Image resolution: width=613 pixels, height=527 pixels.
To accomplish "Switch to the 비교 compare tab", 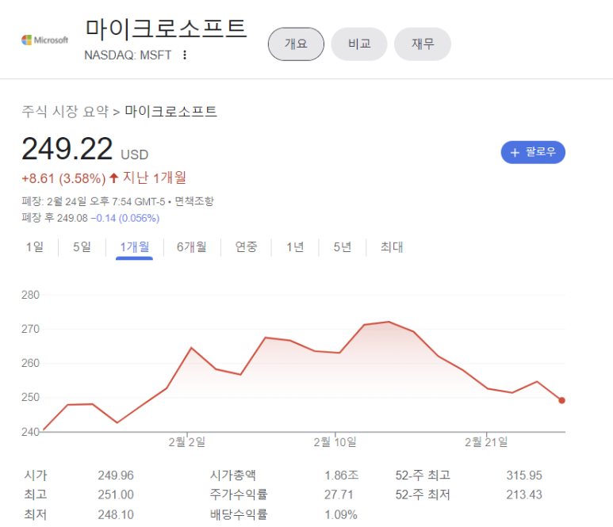I will [x=359, y=44].
